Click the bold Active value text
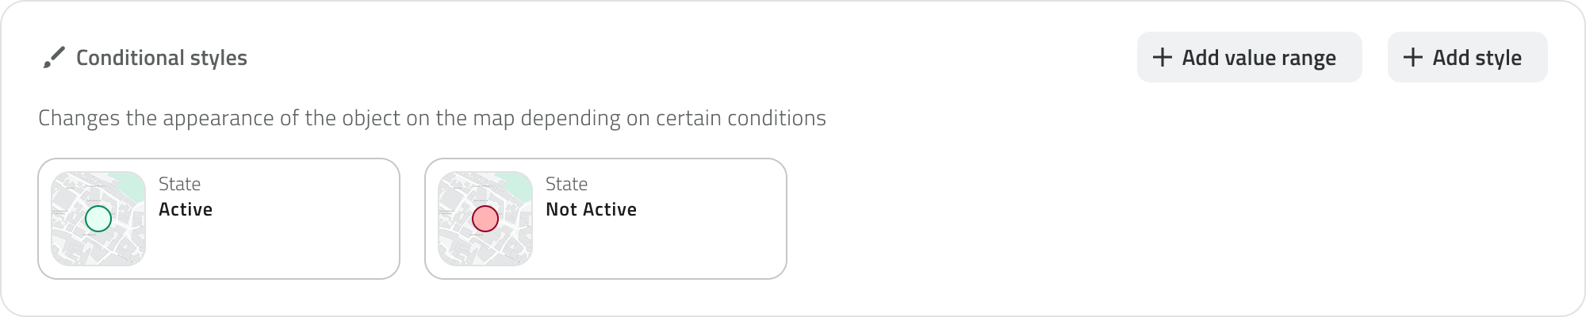Viewport: 1586px width, 317px height. coord(186,209)
